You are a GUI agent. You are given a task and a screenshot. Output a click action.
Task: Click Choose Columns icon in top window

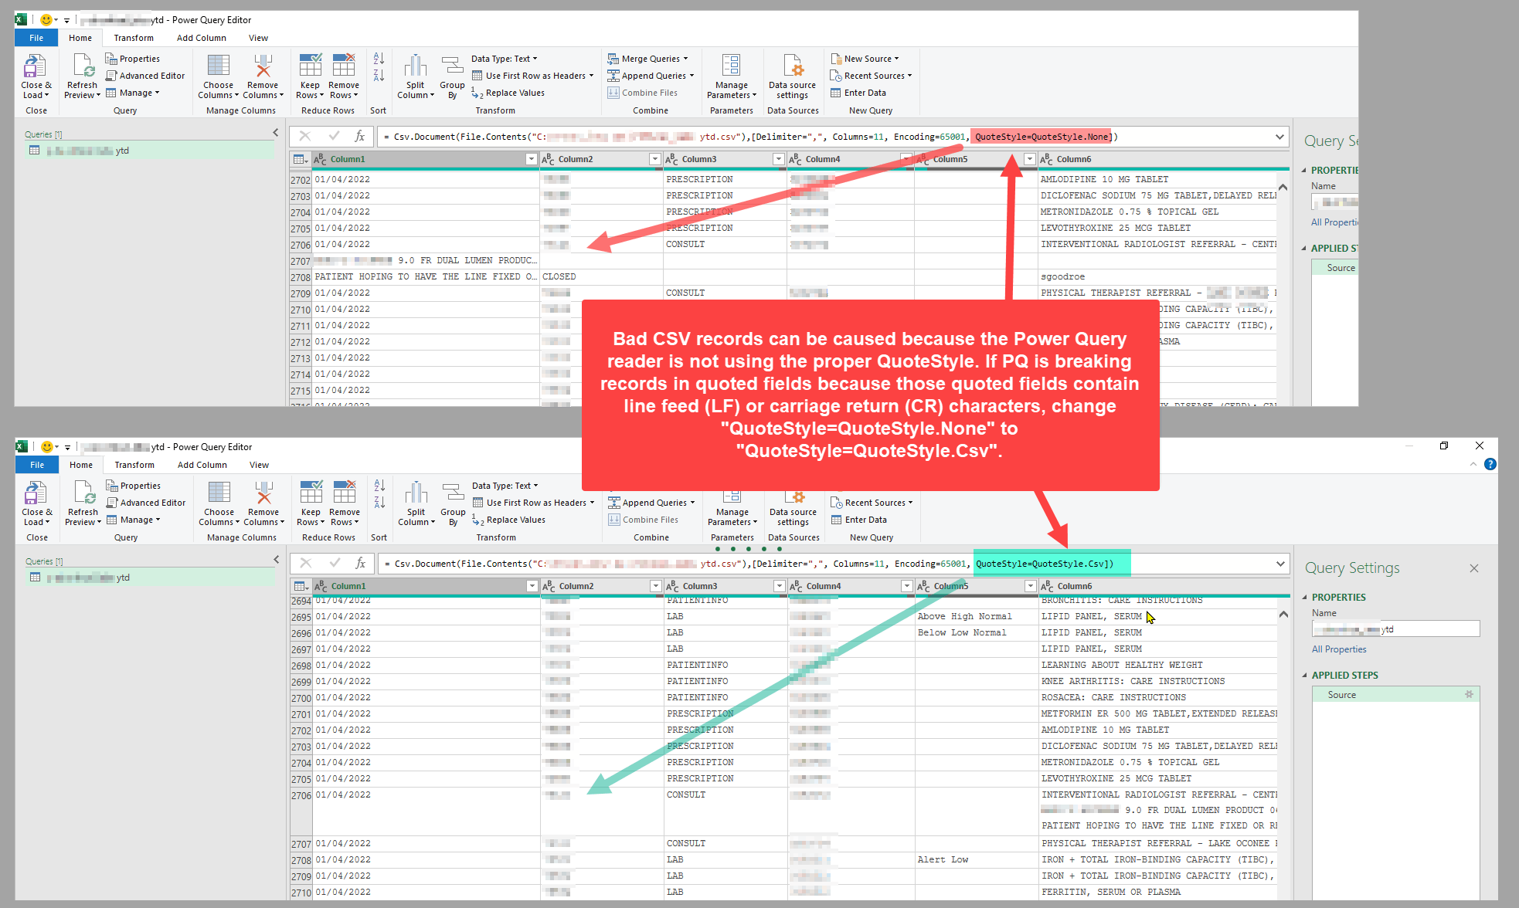point(219,66)
